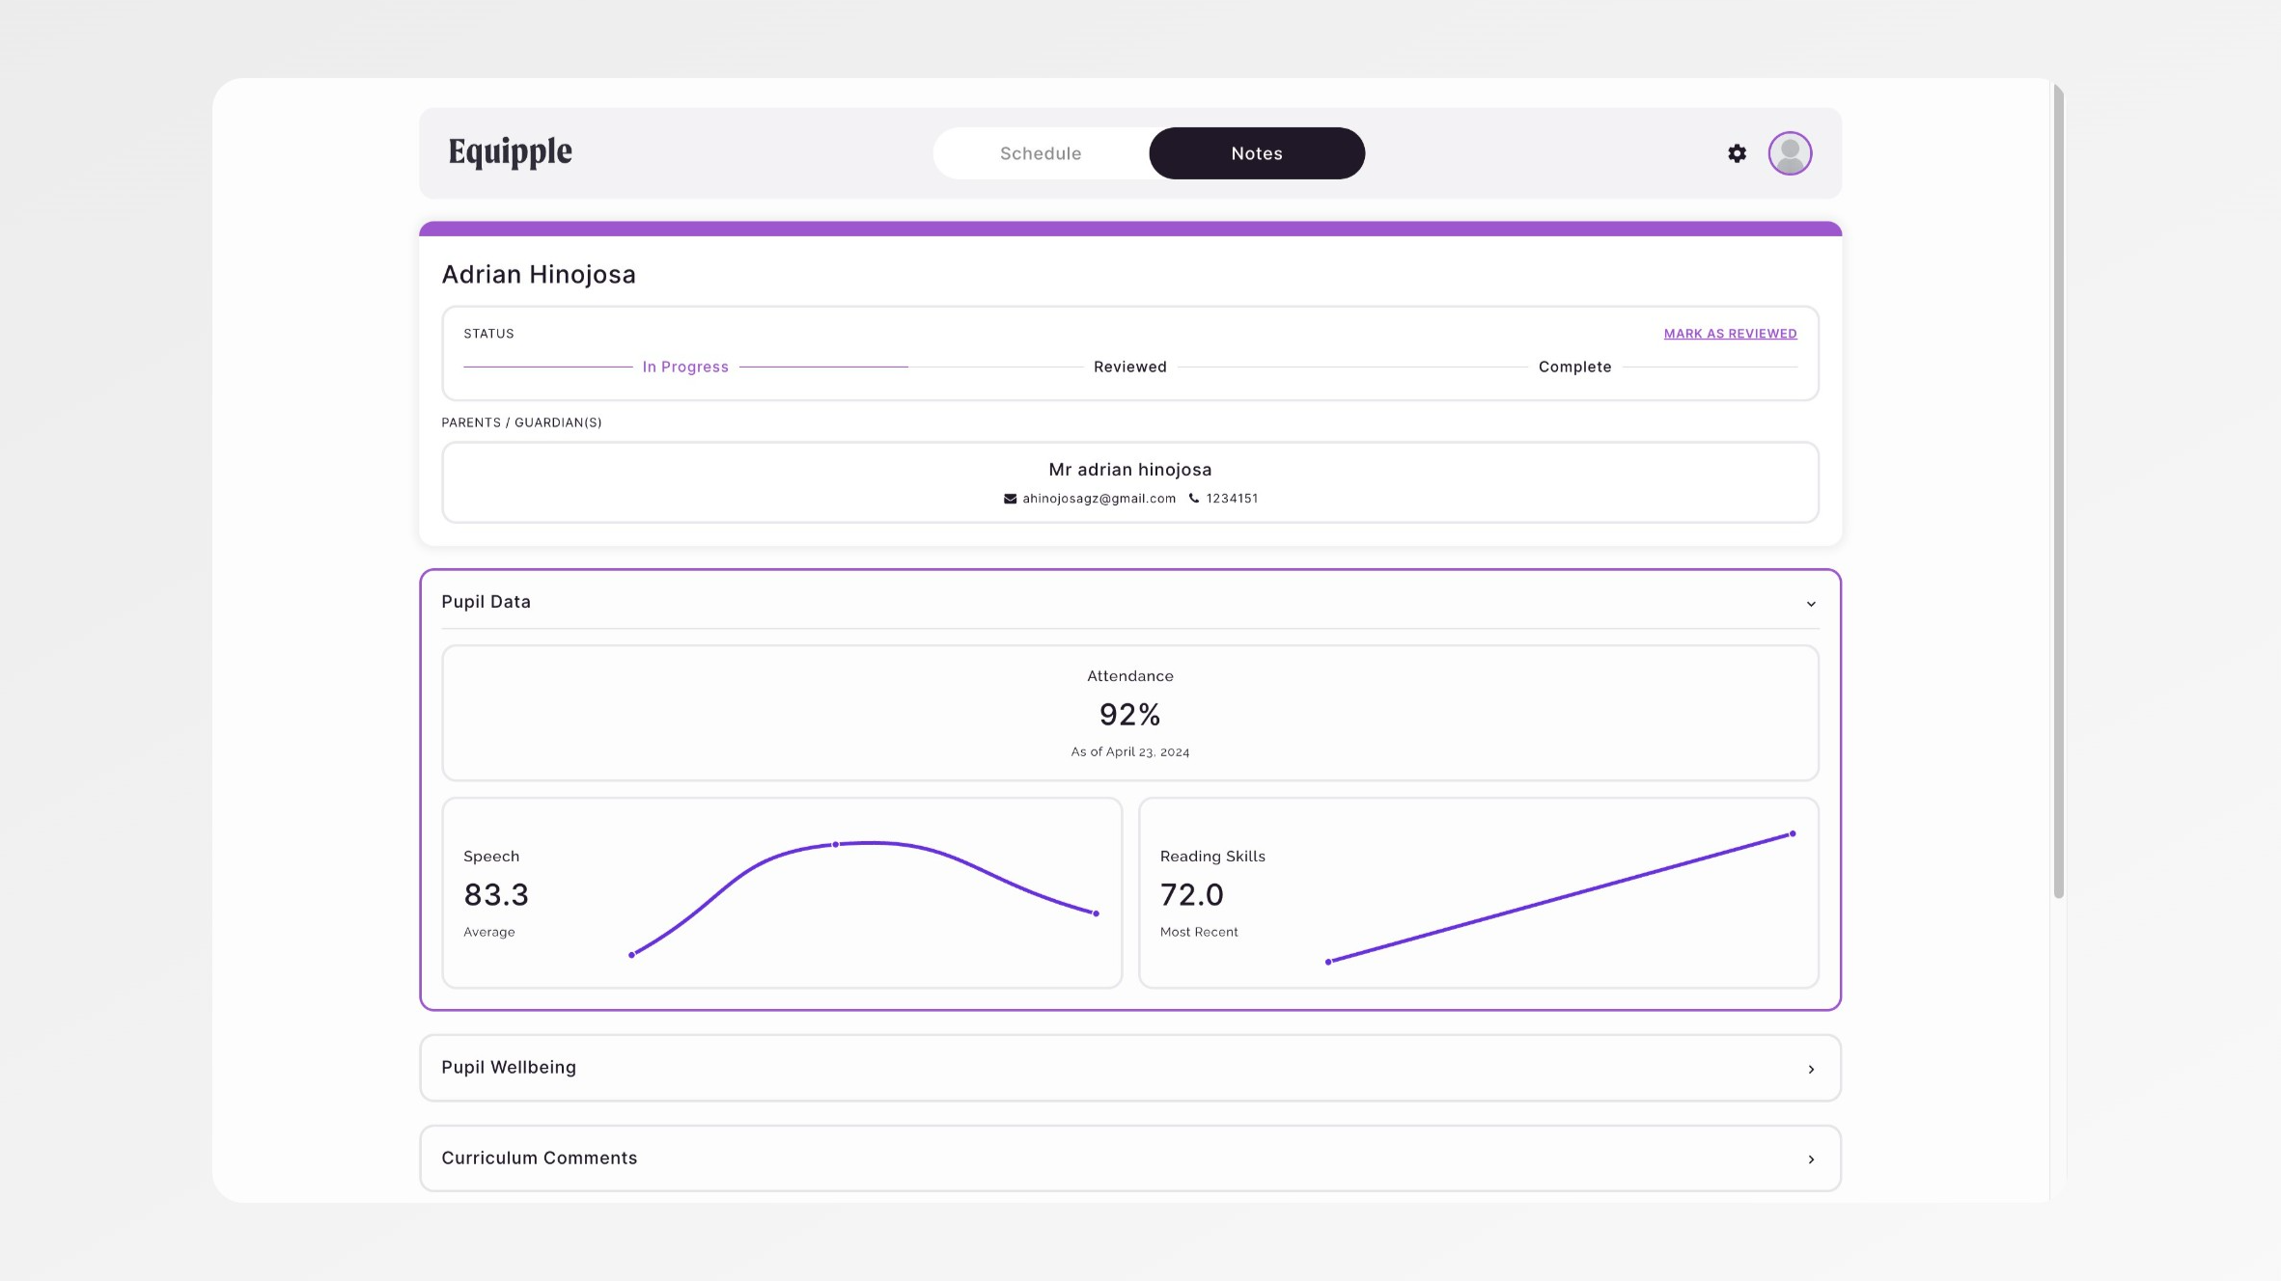Screen dimensions: 2281x1281
Task: Select the In Progress status step
Action: pyautogui.click(x=685, y=368)
